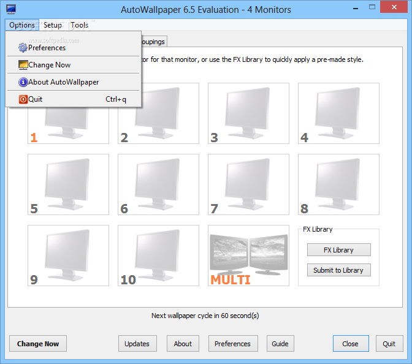412x364 pixels.
Task: Click the Preferences gear icon in Options menu
Action: click(x=23, y=48)
